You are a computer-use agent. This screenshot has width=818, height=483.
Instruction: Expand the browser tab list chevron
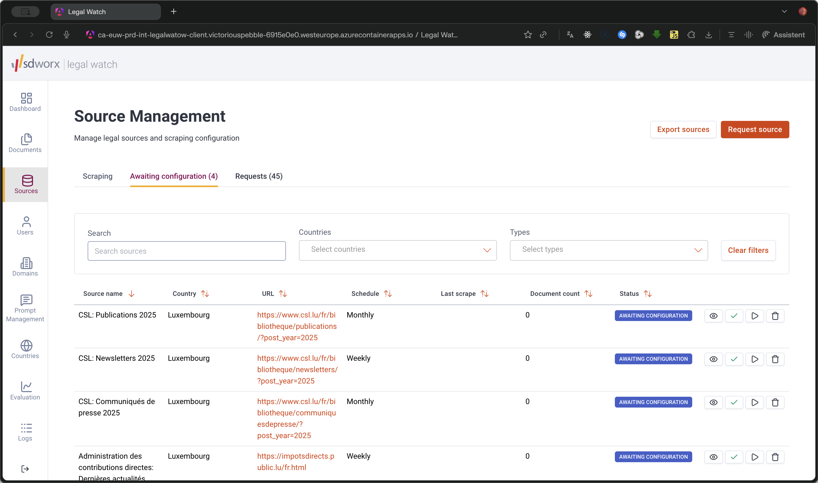pos(784,11)
